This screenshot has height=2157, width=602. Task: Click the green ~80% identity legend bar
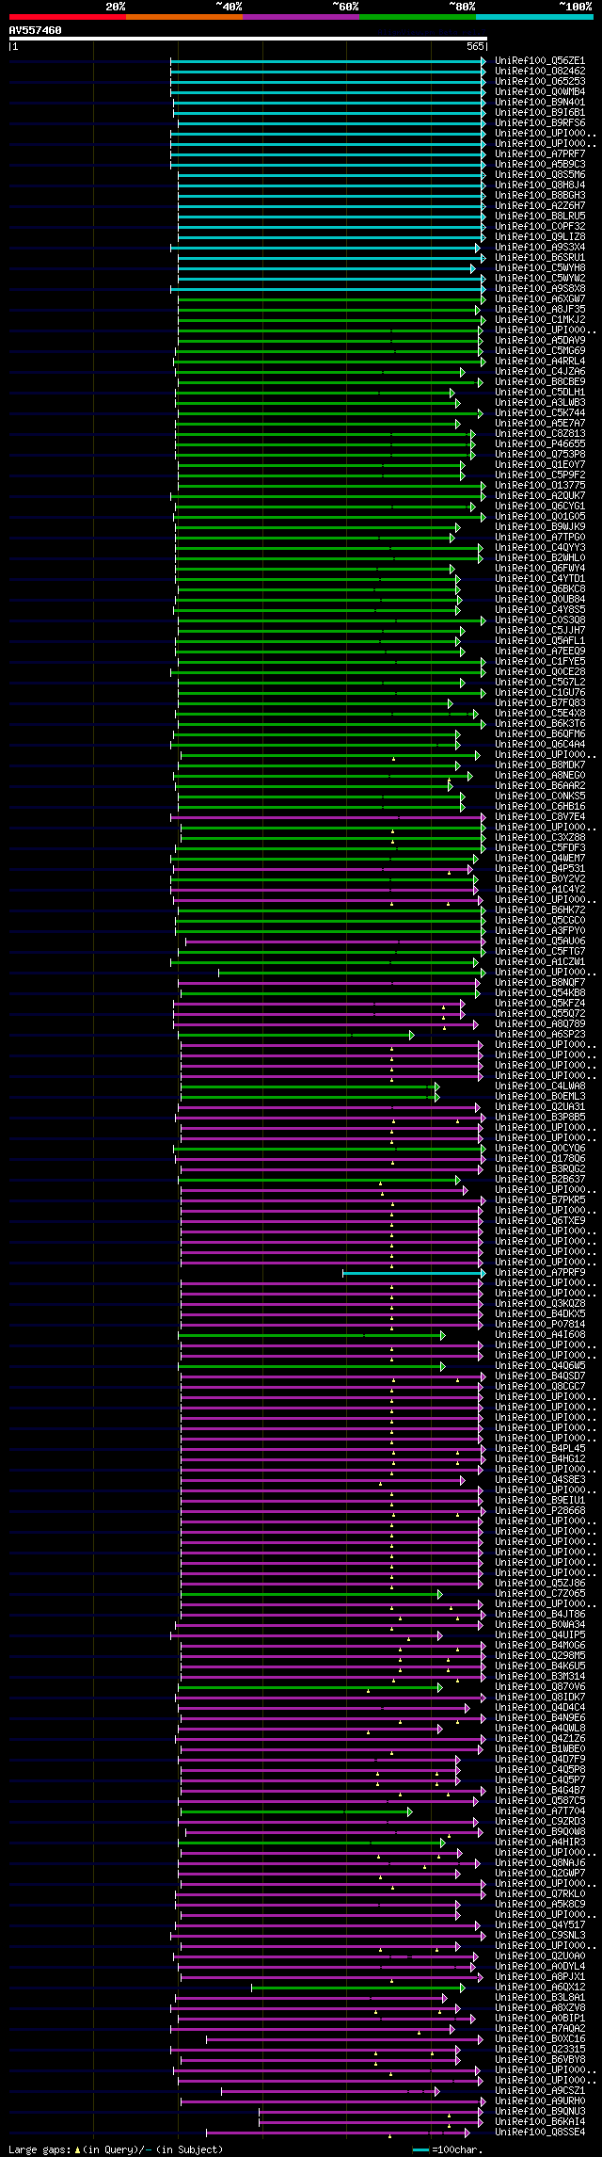click(x=418, y=17)
